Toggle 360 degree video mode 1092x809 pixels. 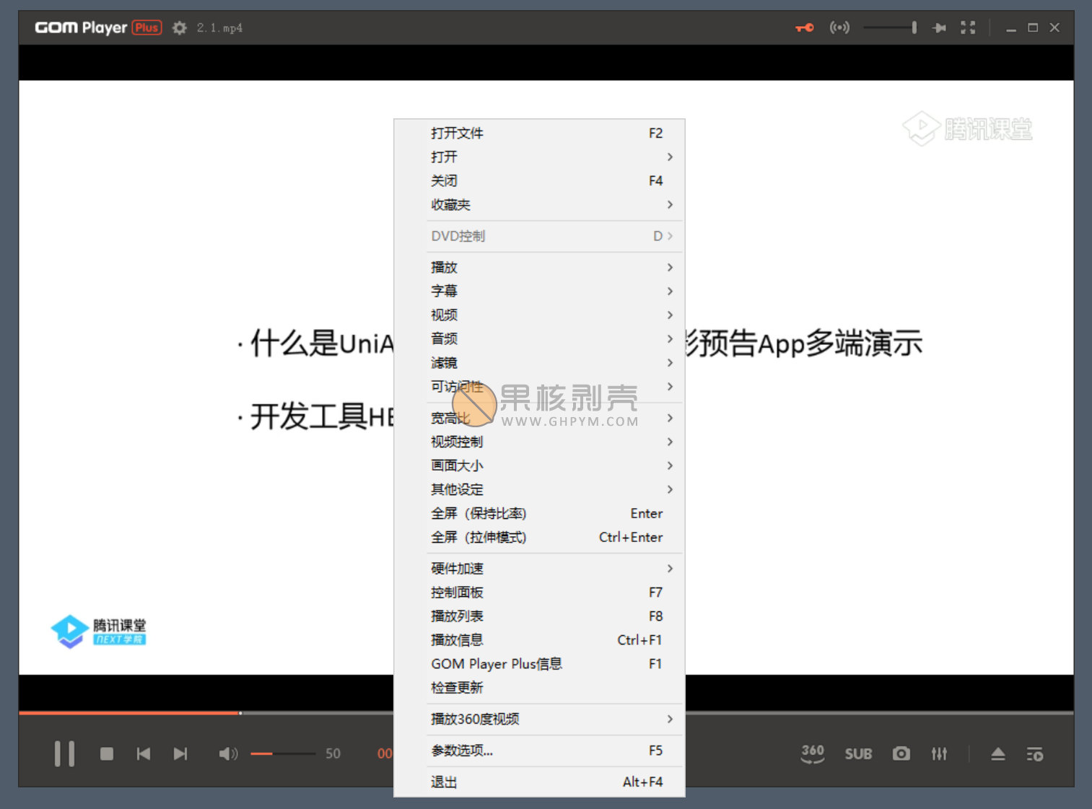pos(813,753)
